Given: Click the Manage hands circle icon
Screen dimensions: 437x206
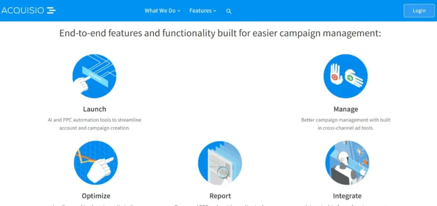Looking at the screenshot, I should 345,76.
